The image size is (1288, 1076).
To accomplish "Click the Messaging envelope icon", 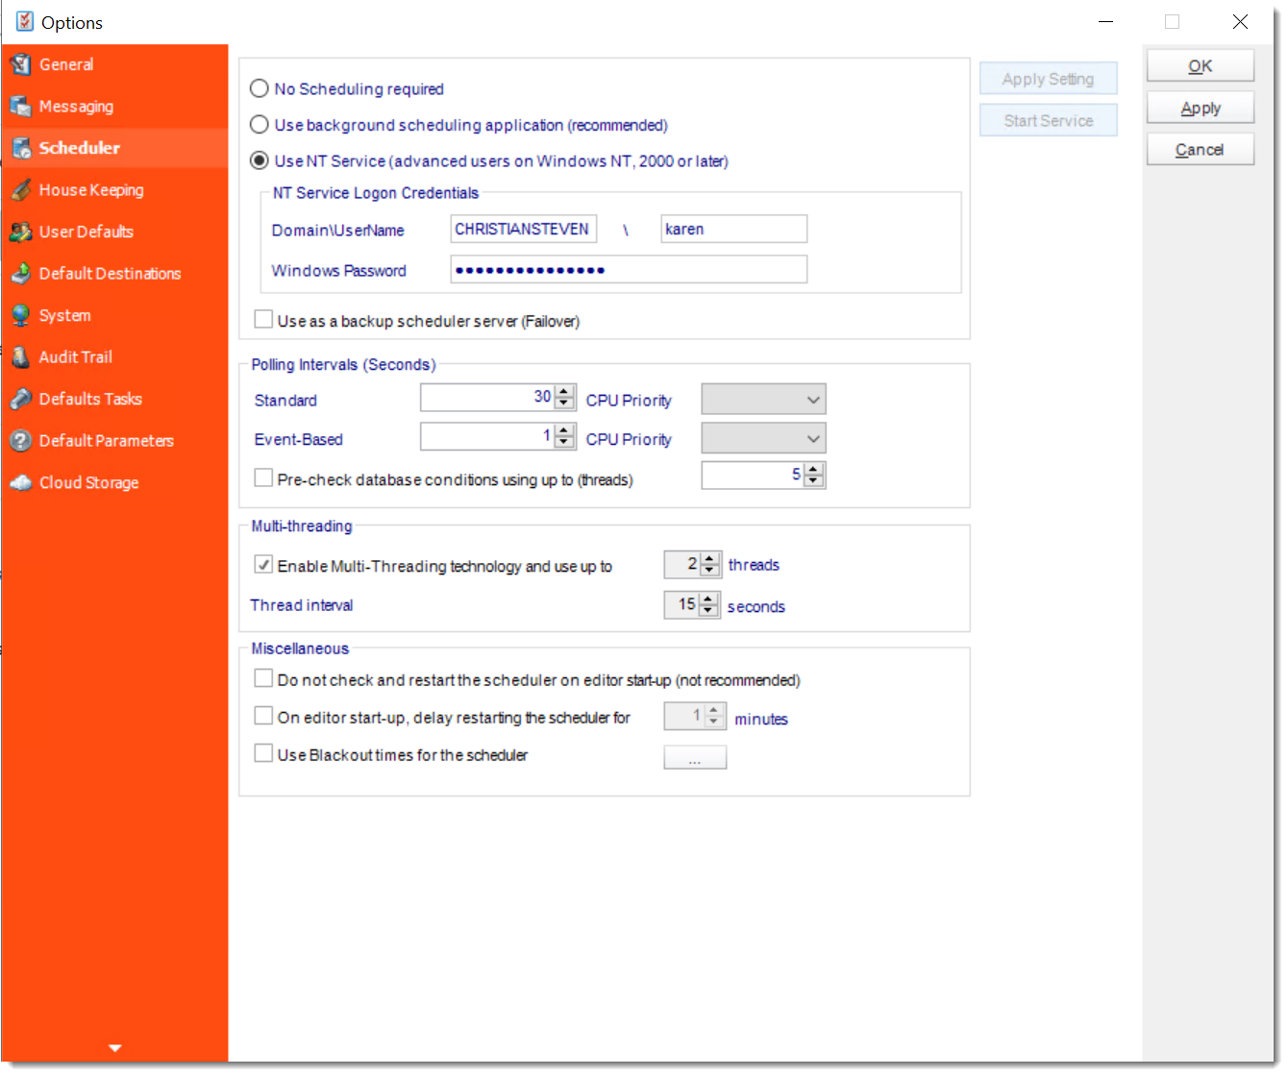I will (21, 107).
